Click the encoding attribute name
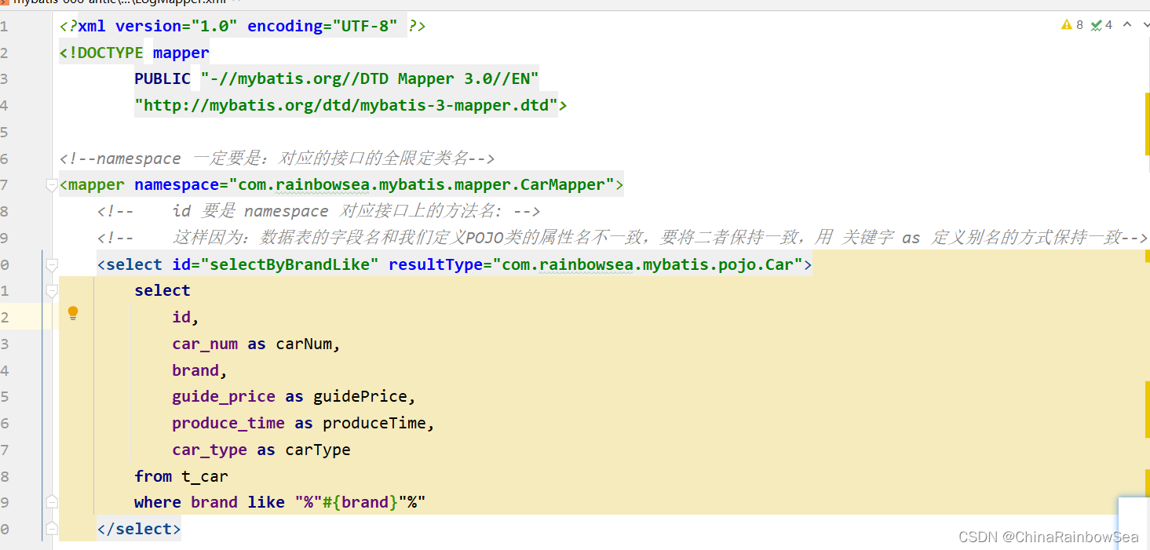The image size is (1150, 550). 285,26
